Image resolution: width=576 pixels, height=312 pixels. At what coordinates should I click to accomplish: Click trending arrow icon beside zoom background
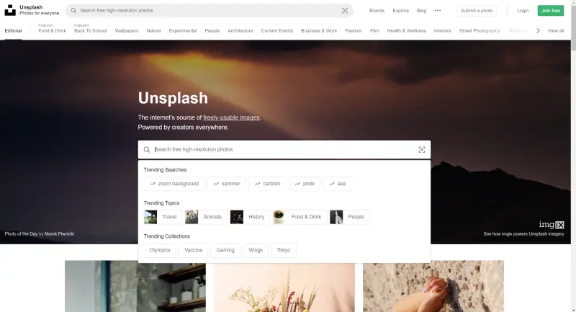153,184
